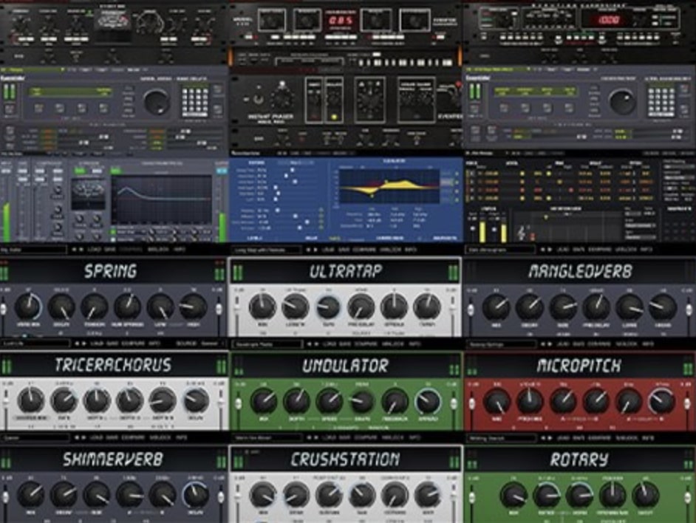Click the Taps knob on UltraTap
696x523 pixels.
pyautogui.click(x=328, y=307)
